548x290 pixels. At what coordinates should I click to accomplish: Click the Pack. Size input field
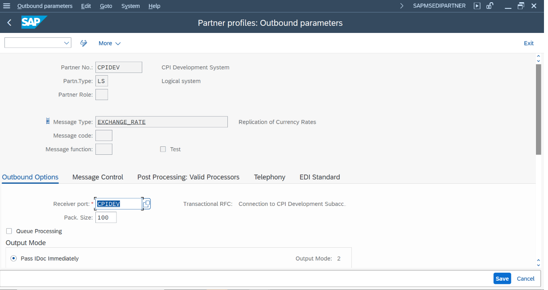[x=106, y=217]
